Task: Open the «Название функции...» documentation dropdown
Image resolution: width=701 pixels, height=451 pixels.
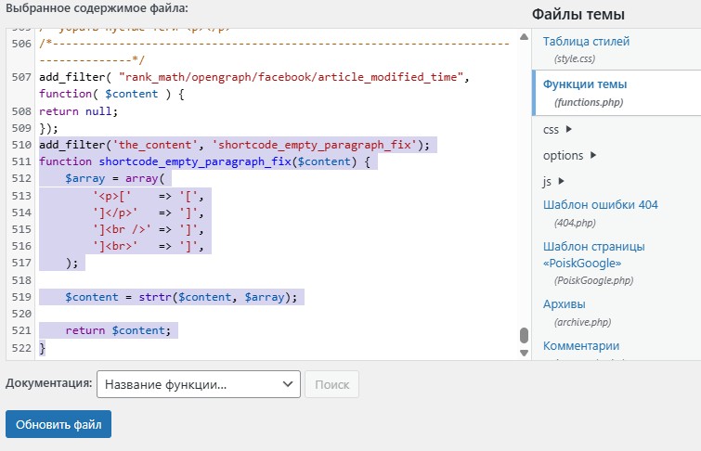Action: coord(198,384)
